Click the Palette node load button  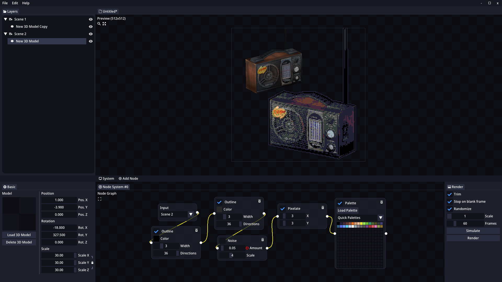[x=347, y=210]
